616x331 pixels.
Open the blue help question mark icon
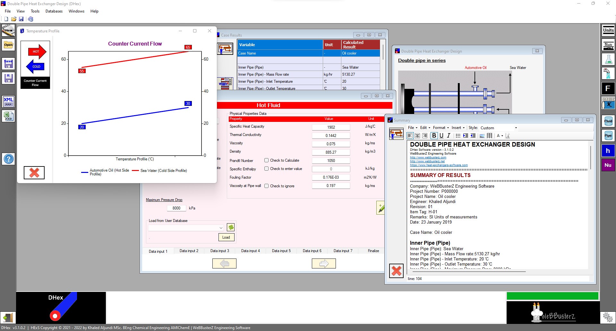[8, 159]
